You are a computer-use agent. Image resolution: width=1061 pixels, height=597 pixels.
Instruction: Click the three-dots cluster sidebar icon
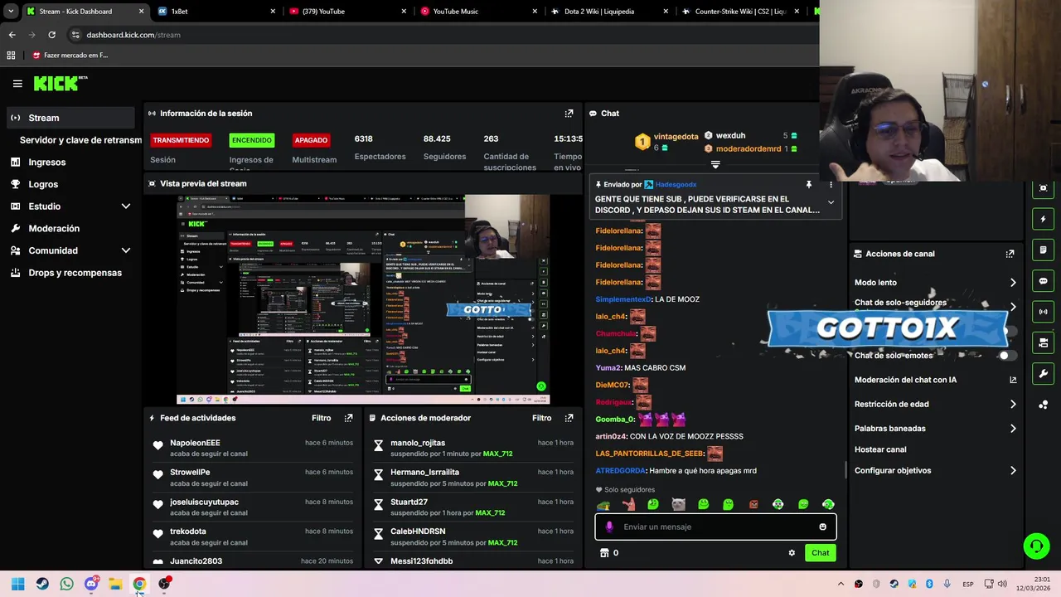(x=1043, y=405)
